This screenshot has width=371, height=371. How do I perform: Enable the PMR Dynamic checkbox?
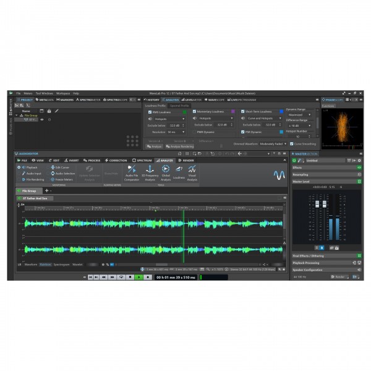point(194,132)
